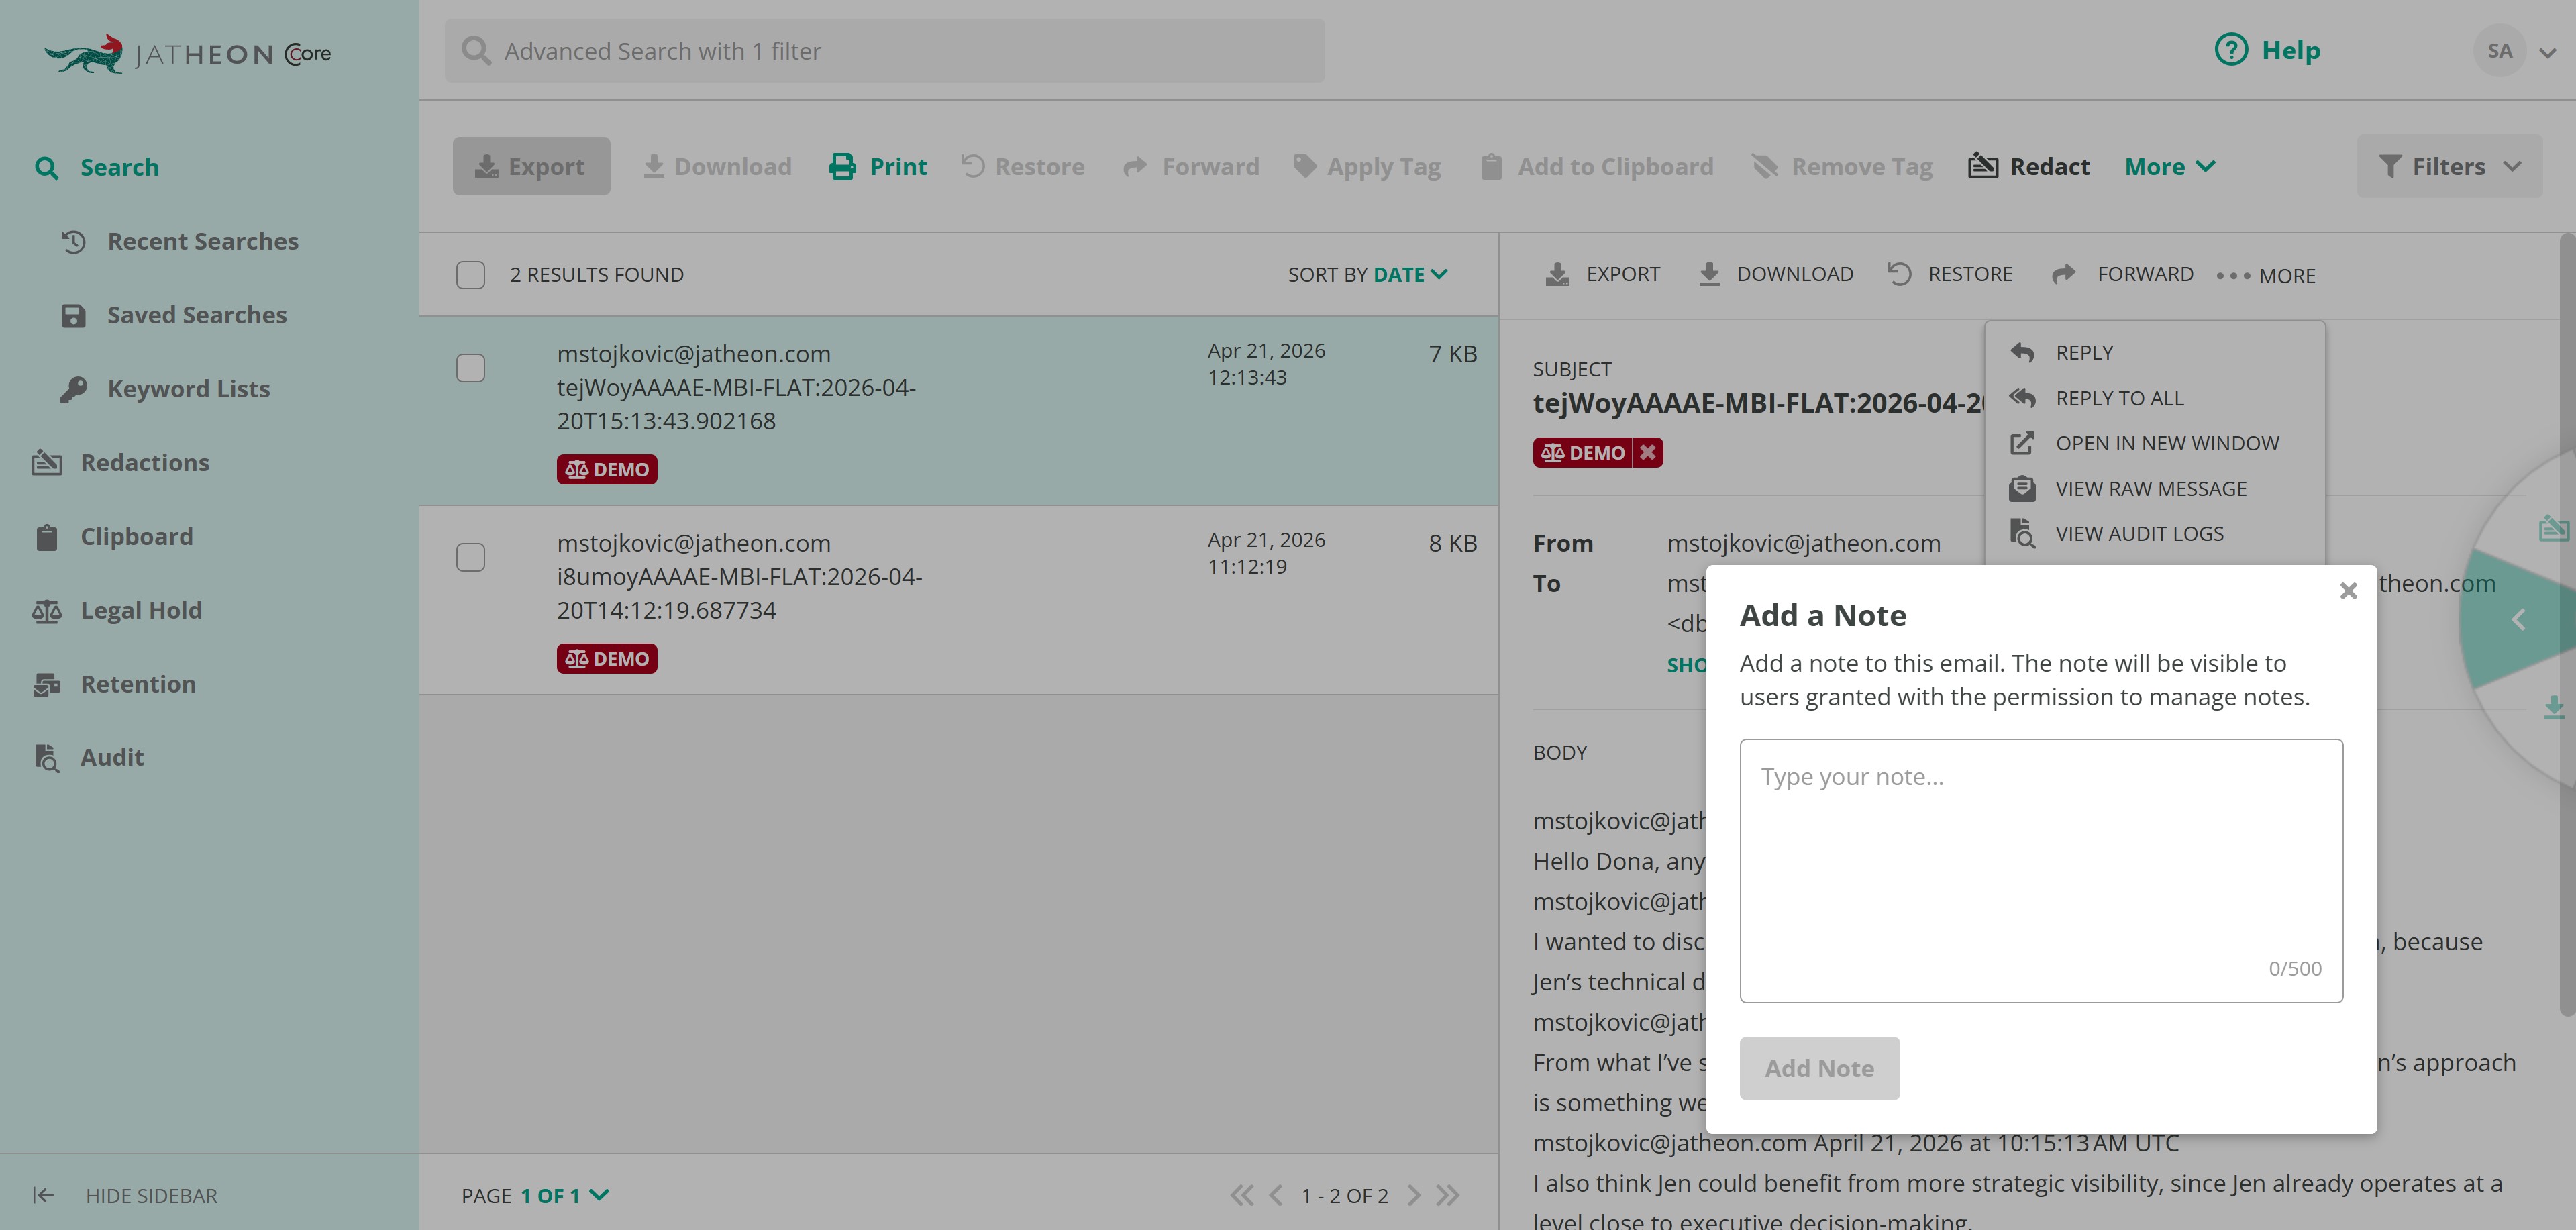Go to the first results page
This screenshot has height=1230, width=2576.
pos(1241,1195)
